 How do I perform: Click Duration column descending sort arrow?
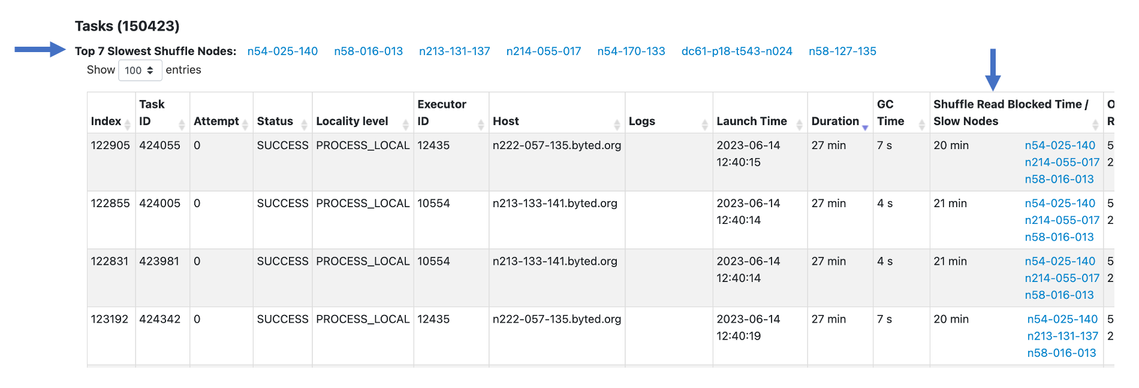point(865,127)
